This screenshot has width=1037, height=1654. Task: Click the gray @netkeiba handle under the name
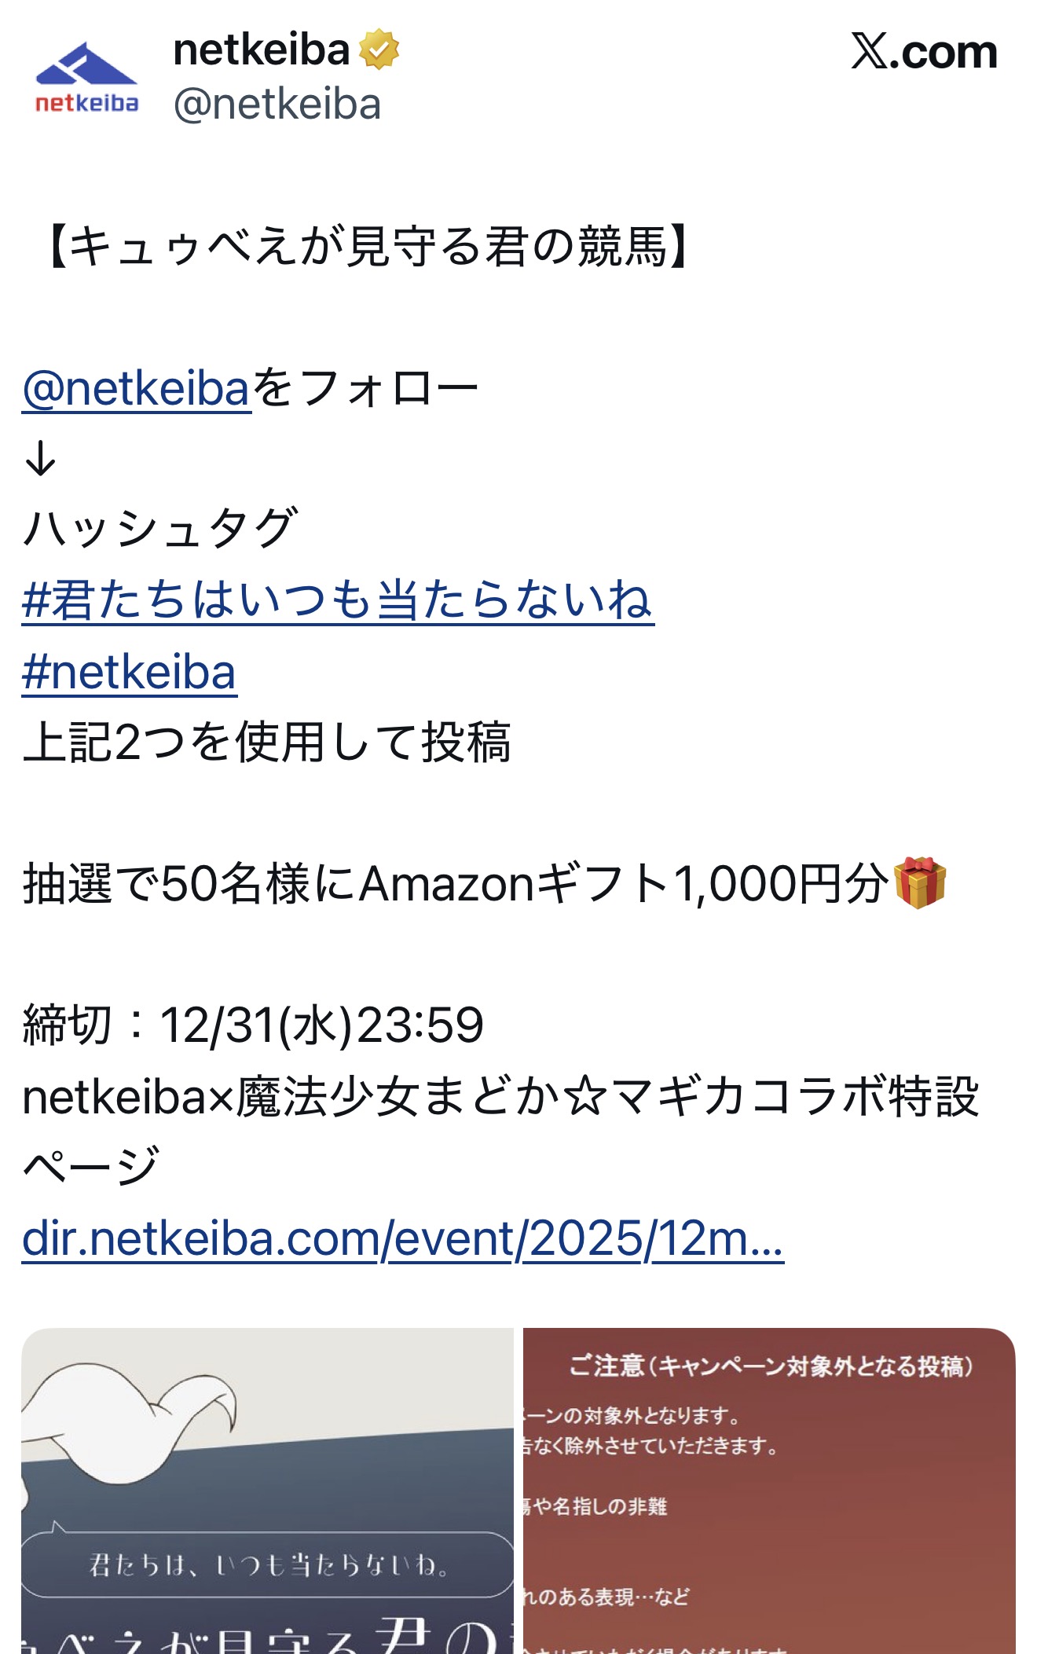coord(277,105)
